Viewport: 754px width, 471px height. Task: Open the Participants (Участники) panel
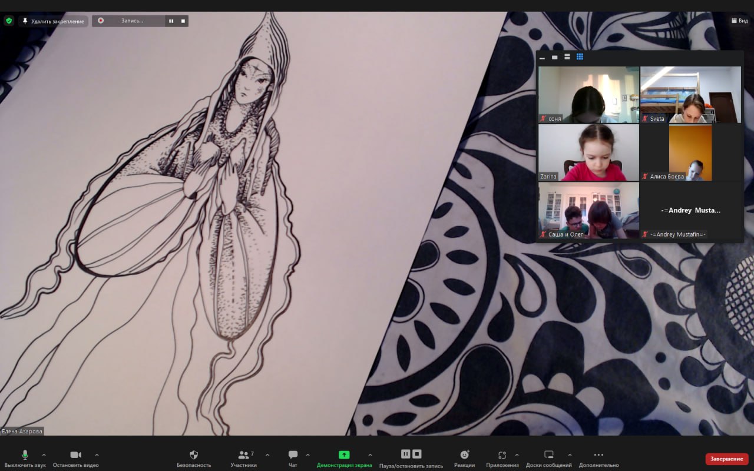(243, 455)
